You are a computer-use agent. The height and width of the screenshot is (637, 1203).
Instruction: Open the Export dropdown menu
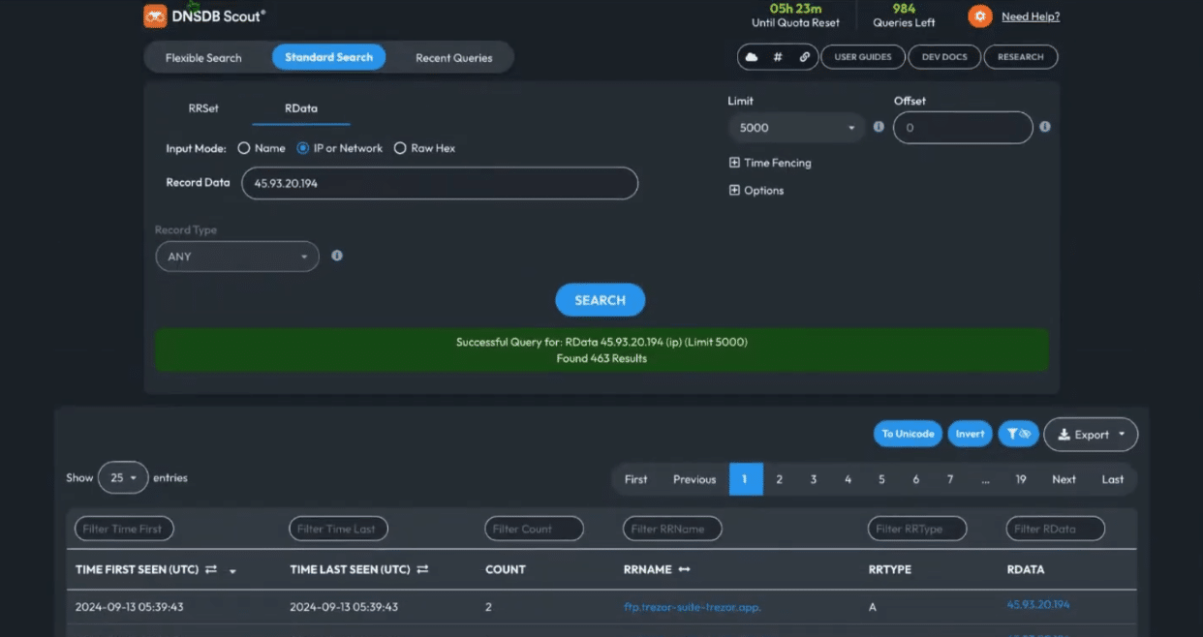[1091, 434]
